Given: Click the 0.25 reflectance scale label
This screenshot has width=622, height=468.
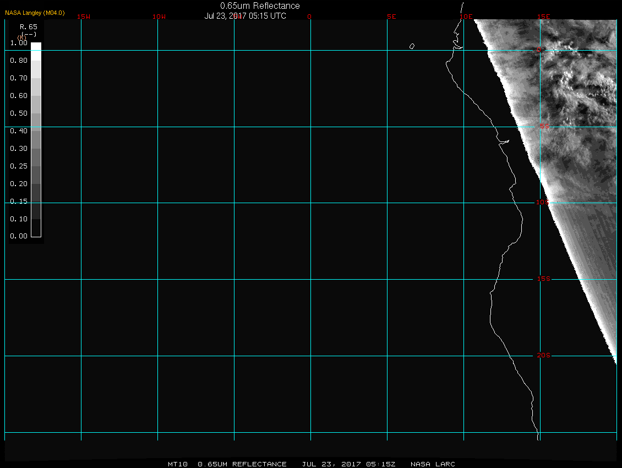Looking at the screenshot, I should 19,166.
